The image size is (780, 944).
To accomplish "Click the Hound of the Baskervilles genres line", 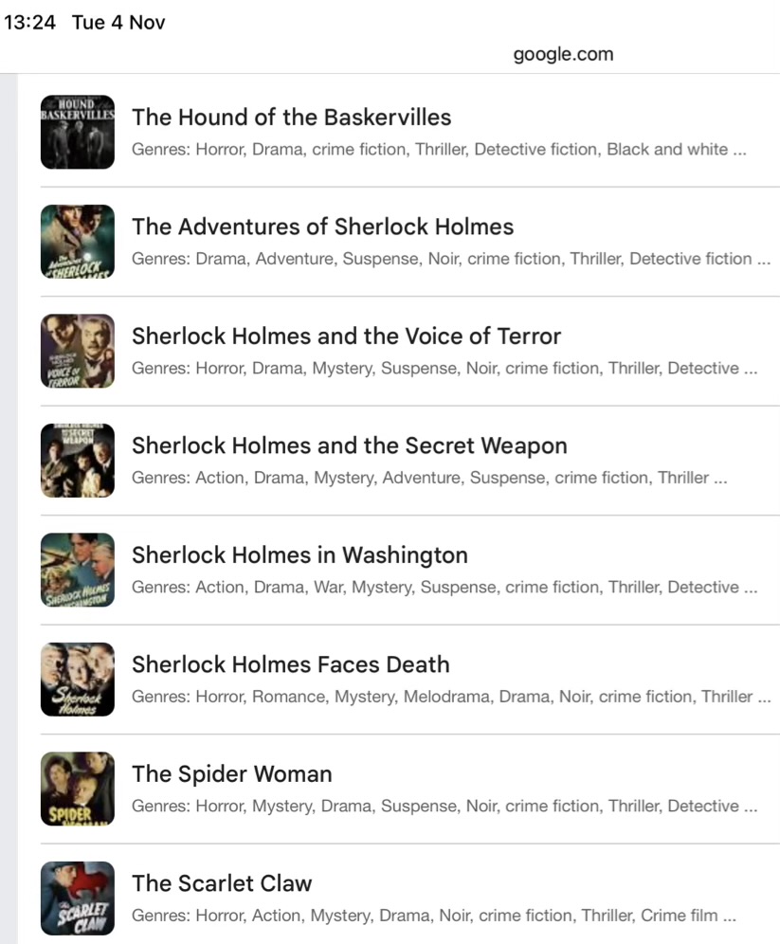I will click(439, 150).
